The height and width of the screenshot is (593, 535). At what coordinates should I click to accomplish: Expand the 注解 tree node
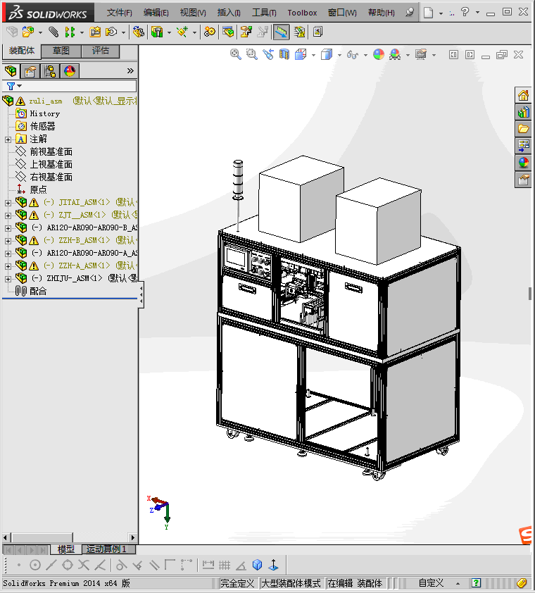click(8, 139)
